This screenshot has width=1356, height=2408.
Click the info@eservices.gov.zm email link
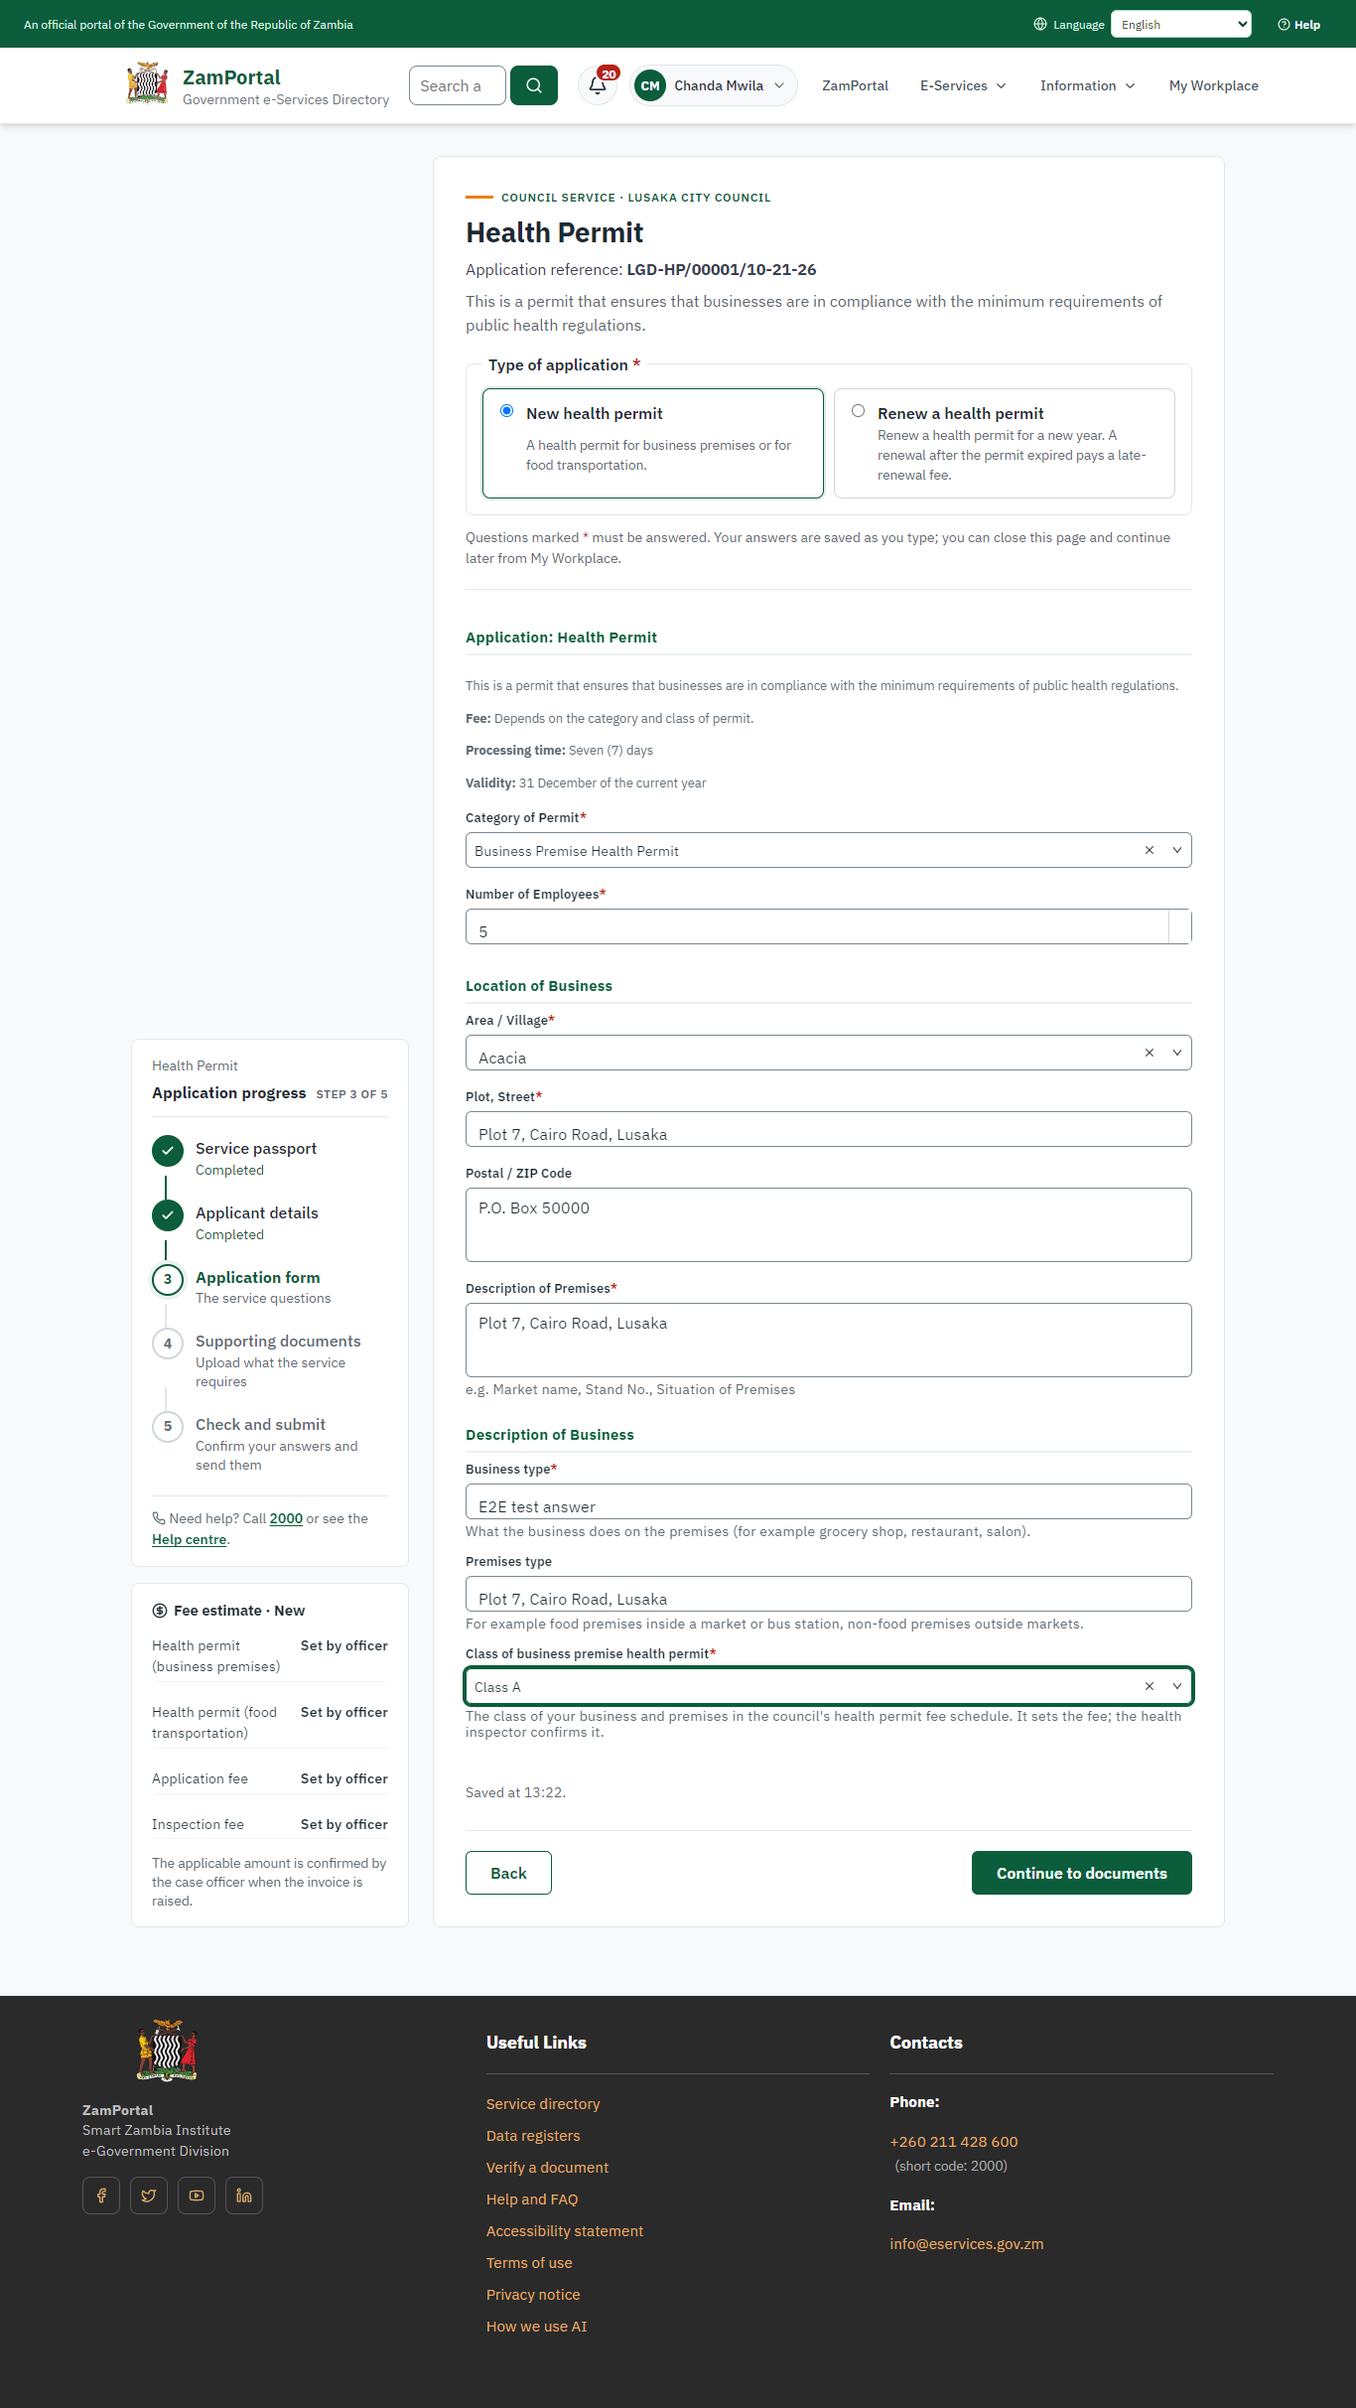967,2244
